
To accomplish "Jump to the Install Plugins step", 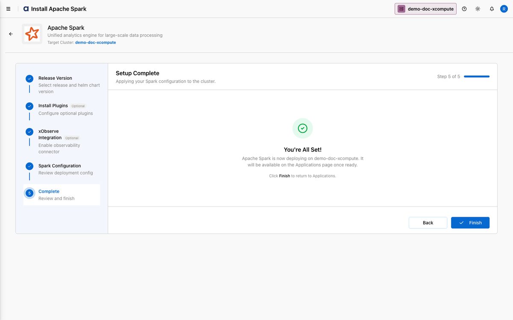I will 62,109.
